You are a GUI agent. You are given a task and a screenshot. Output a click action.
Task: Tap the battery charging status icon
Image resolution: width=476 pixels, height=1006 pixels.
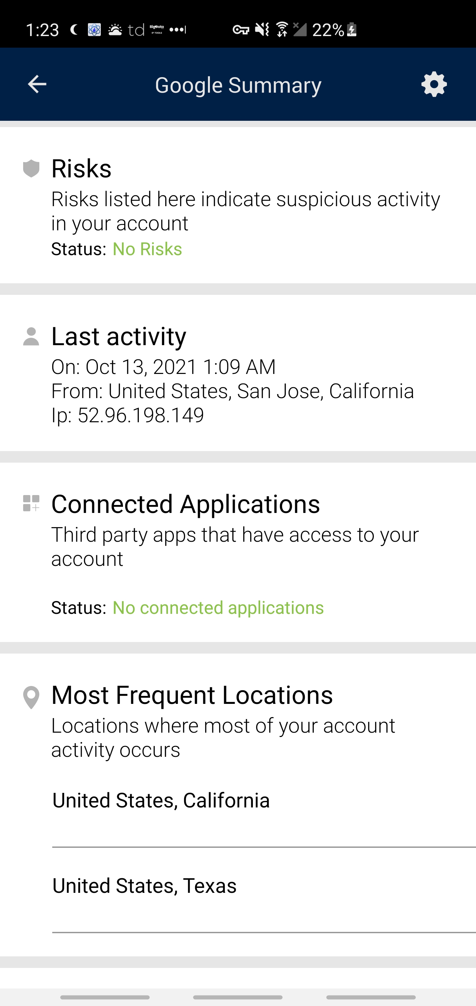pos(352,30)
